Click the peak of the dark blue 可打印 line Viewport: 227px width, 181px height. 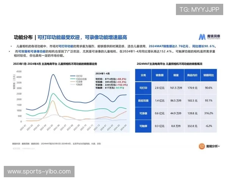53,75
